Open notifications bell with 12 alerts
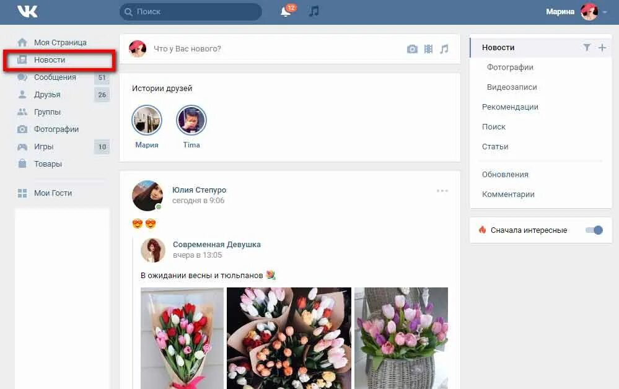This screenshot has height=389, width=619. coord(284,11)
